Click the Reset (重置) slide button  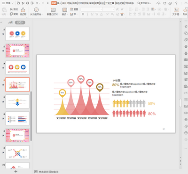tap(74, 9)
